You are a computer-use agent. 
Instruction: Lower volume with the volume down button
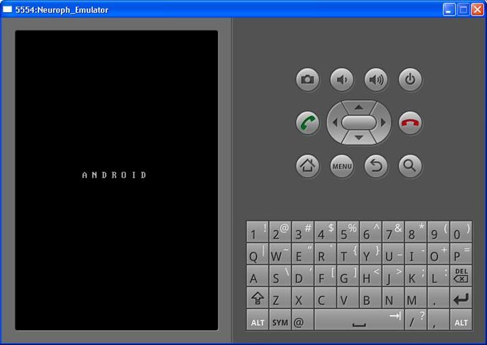342,80
